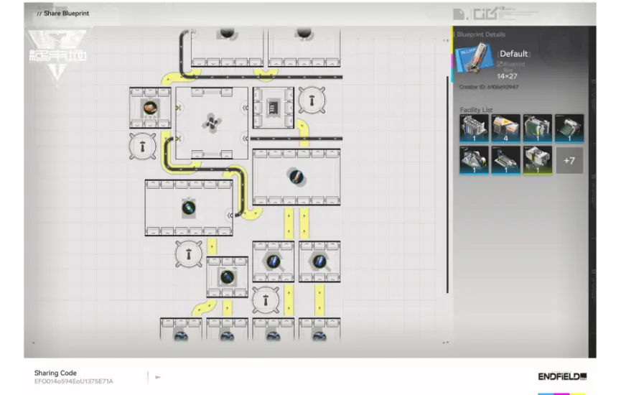The height and width of the screenshot is (395, 621).
Task: Click the facility showing the orange item icon
Action: pos(150,108)
